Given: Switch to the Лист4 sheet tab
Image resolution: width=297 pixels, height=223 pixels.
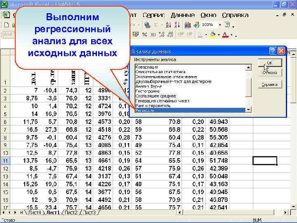Looking at the screenshot, I should [x=35, y=212].
